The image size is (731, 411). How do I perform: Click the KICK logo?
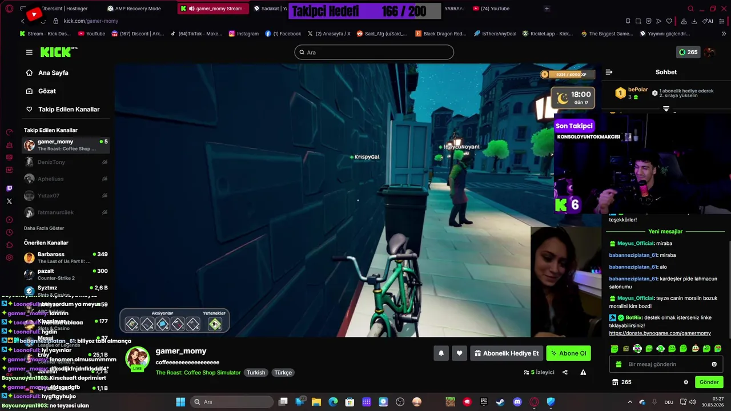(59, 52)
